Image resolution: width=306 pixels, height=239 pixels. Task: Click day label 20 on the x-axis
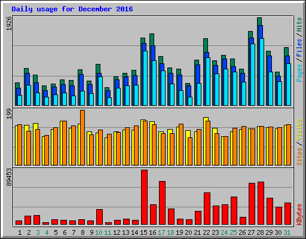point(188,232)
